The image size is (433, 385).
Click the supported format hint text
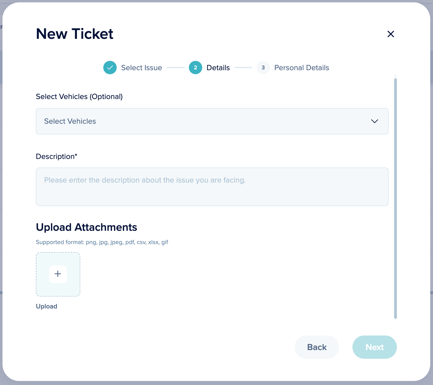pyautogui.click(x=102, y=242)
